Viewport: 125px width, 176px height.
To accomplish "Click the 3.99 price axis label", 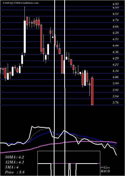I will (115, 83).
